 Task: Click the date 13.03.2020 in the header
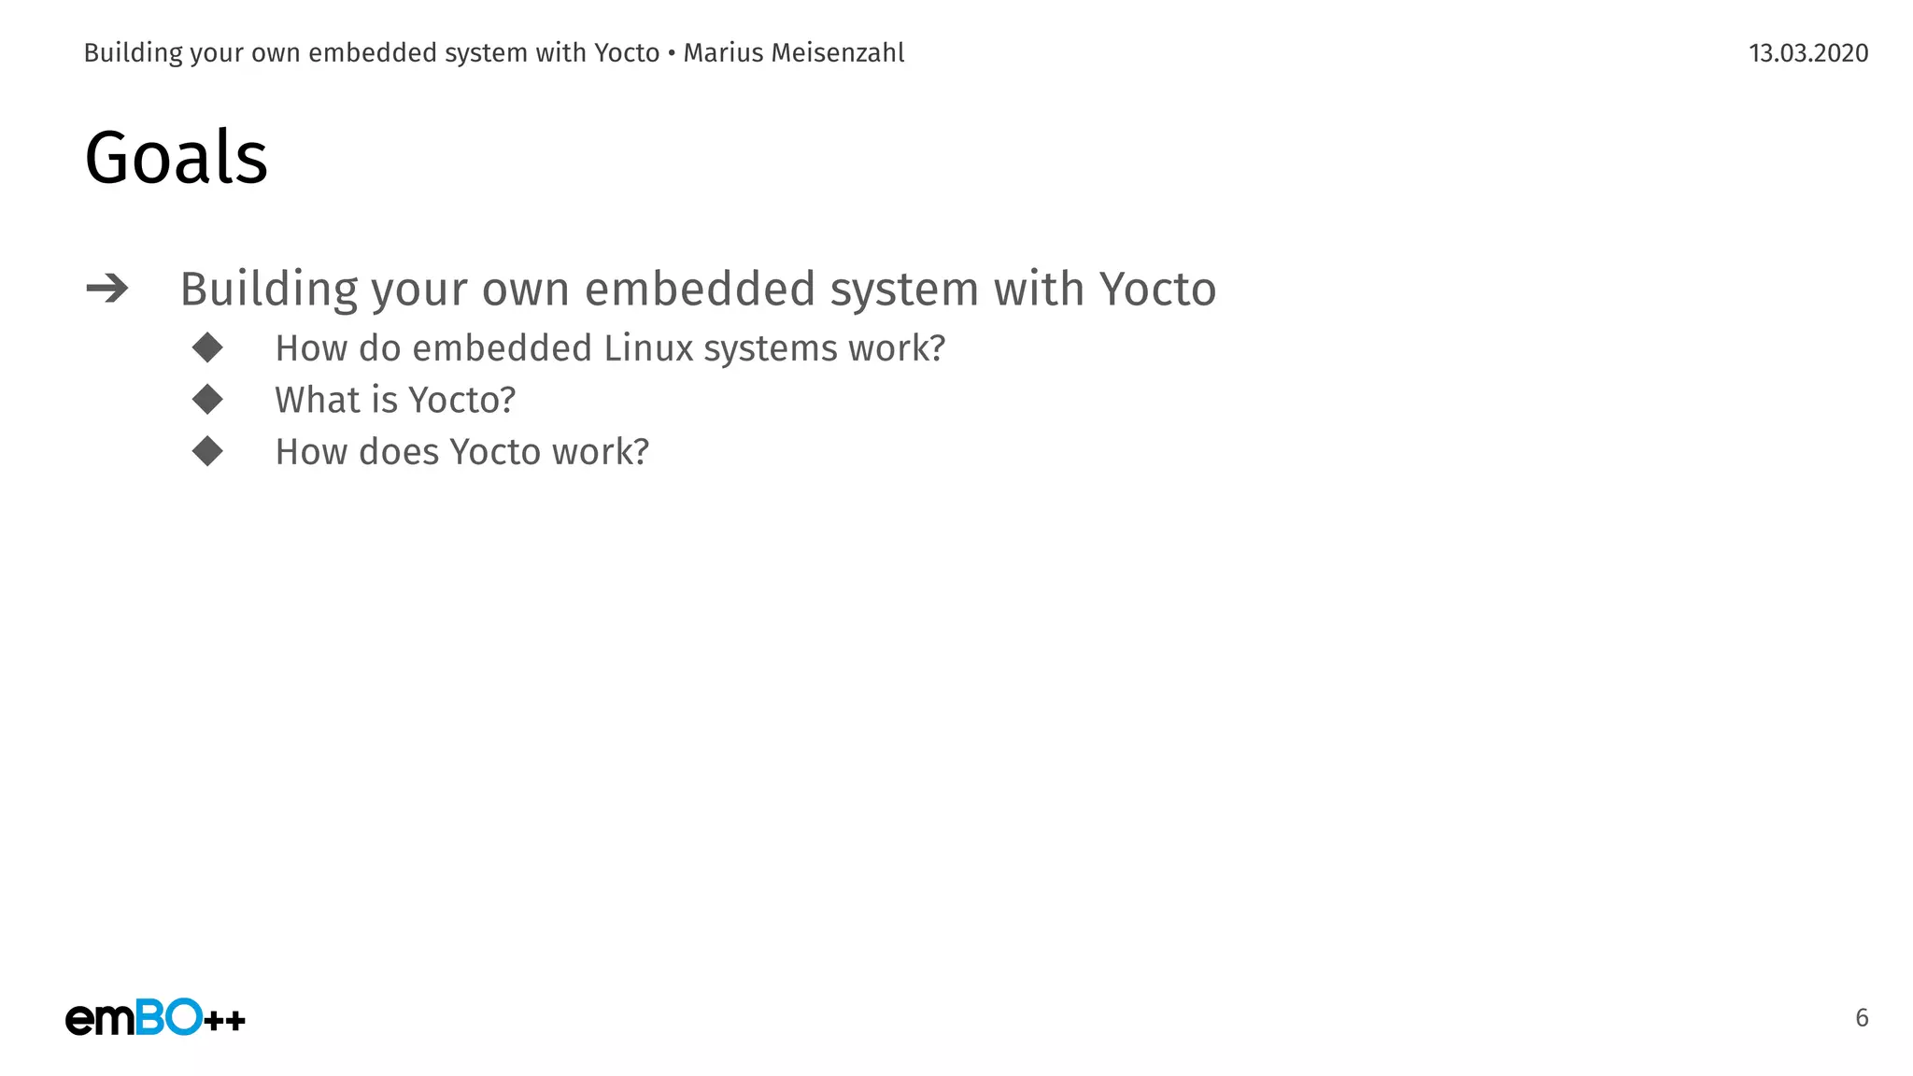pyautogui.click(x=1808, y=53)
